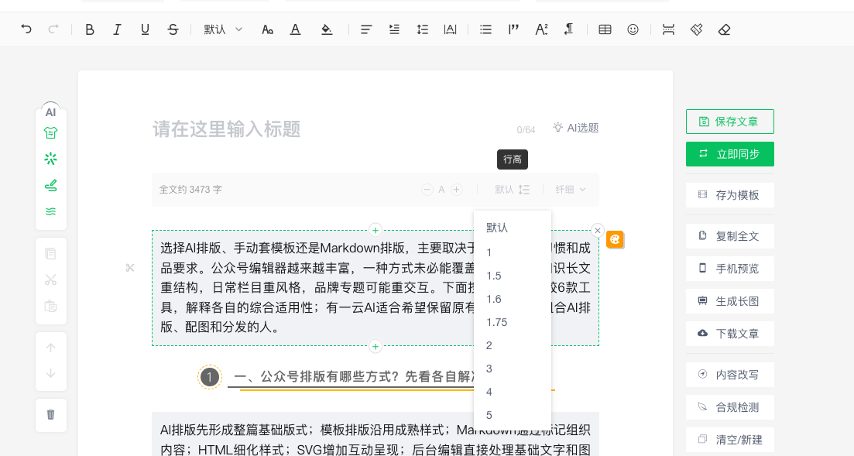The image size is (854, 456).
Task: Expand the 默认 font size dropdown in toolbar
Action: [223, 29]
